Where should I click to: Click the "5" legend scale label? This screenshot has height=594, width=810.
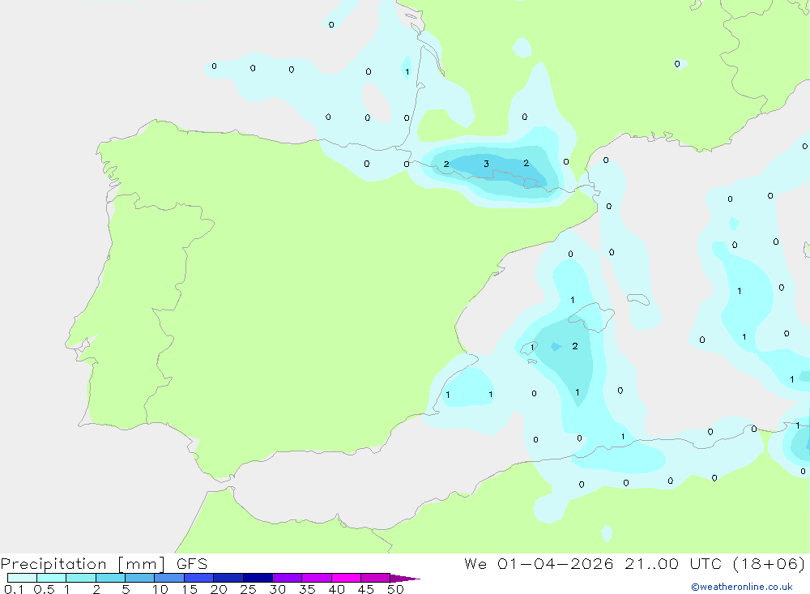pos(126,589)
